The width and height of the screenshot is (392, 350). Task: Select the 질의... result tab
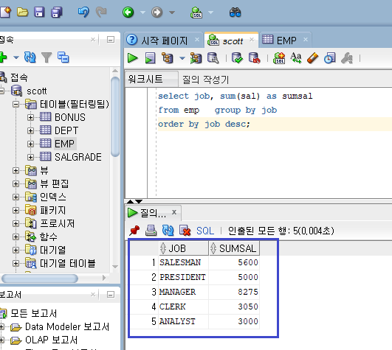(x=153, y=213)
